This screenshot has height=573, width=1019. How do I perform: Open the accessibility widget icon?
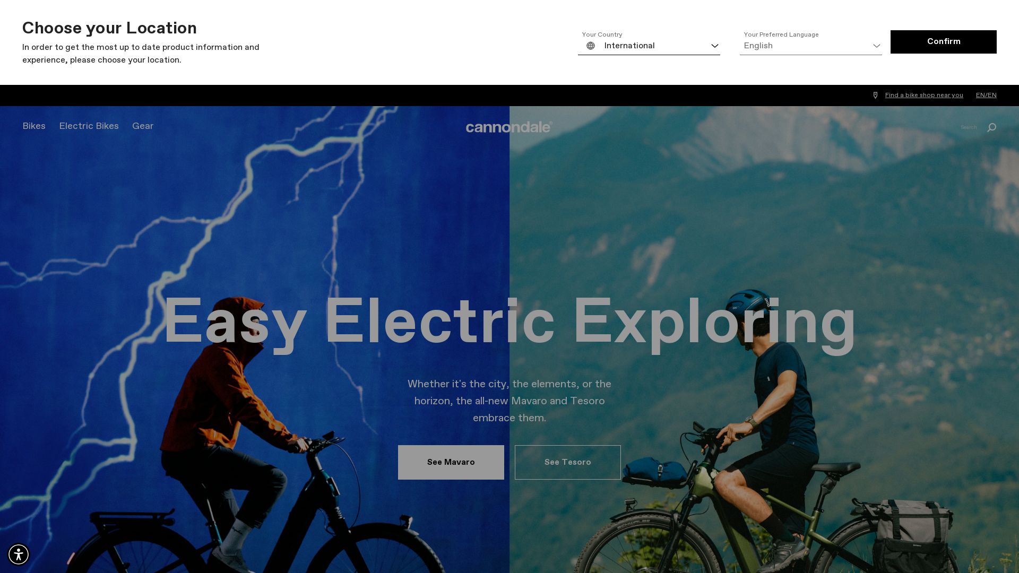pos(19,554)
